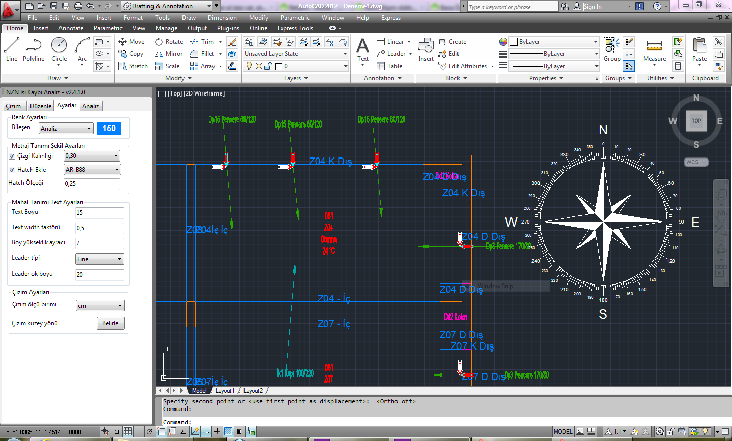This screenshot has height=441, width=732.
Task: Click the Belirle button
Action: (x=110, y=323)
